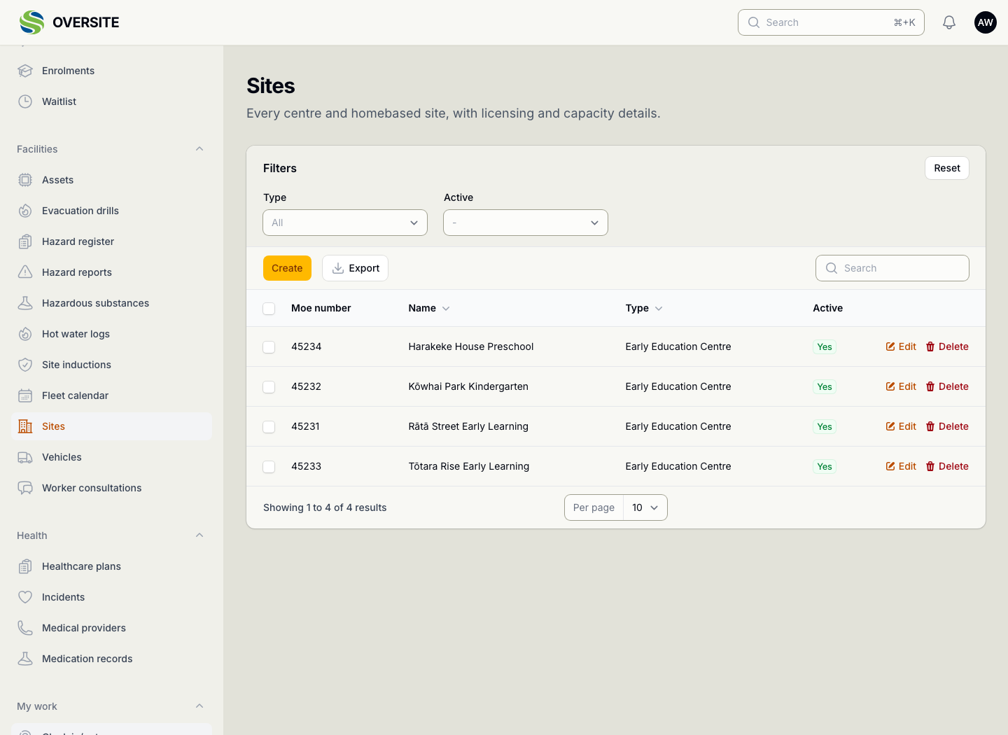Click the Export button
The width and height of the screenshot is (1008, 735).
(355, 268)
